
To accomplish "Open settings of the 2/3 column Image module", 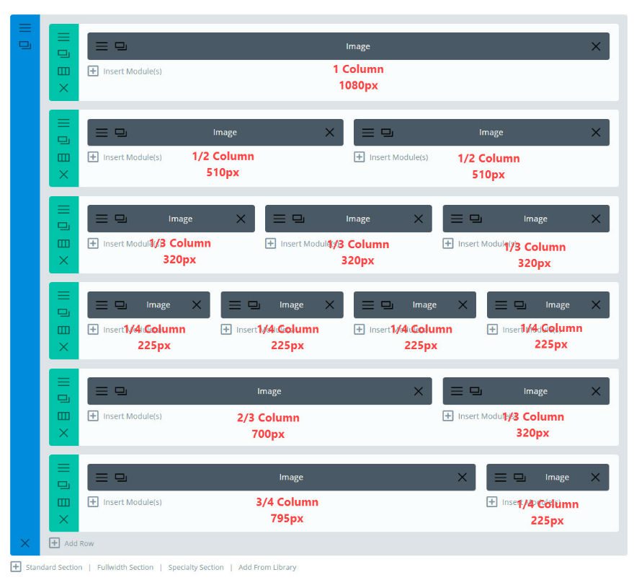I will (102, 391).
